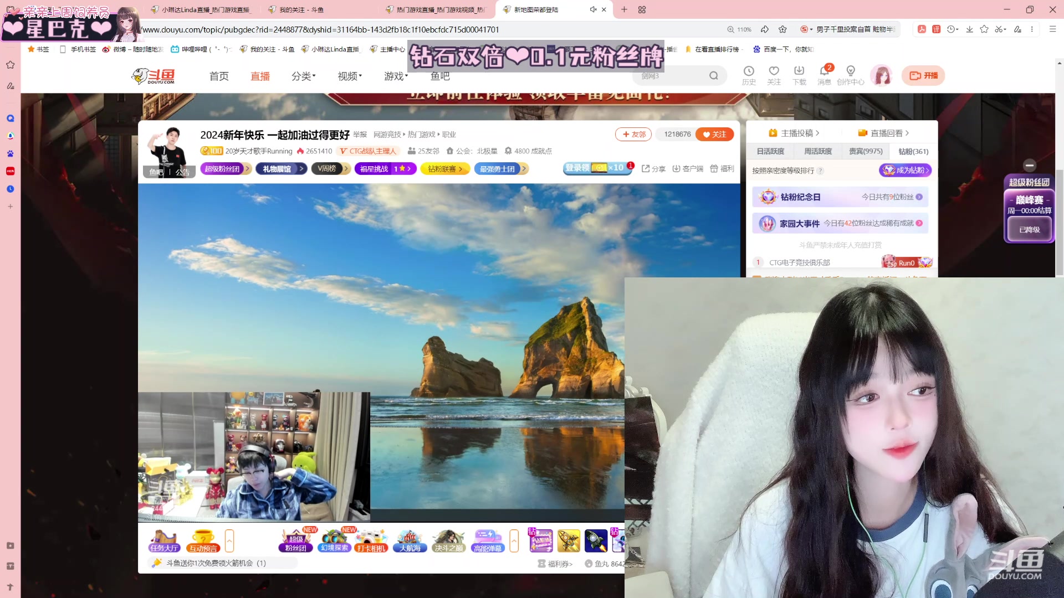Open 幻境探索 binoculars icon
1064x598 pixels.
(x=334, y=541)
